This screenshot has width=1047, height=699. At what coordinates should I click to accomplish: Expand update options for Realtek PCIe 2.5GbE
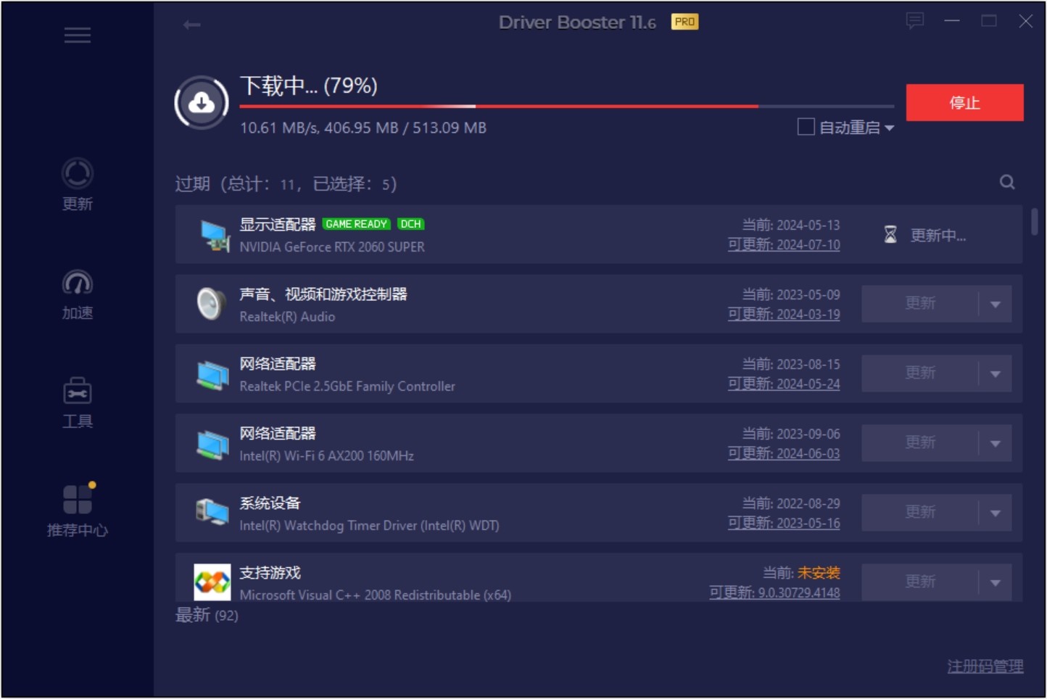pyautogui.click(x=996, y=374)
